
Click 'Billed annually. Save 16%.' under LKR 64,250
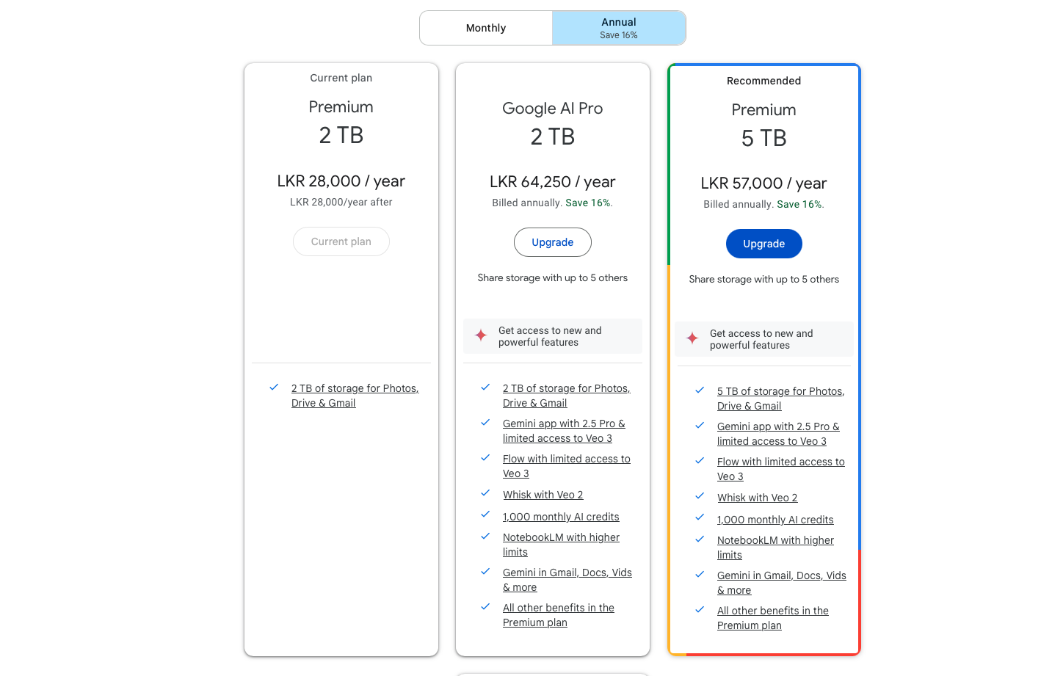[x=553, y=203]
